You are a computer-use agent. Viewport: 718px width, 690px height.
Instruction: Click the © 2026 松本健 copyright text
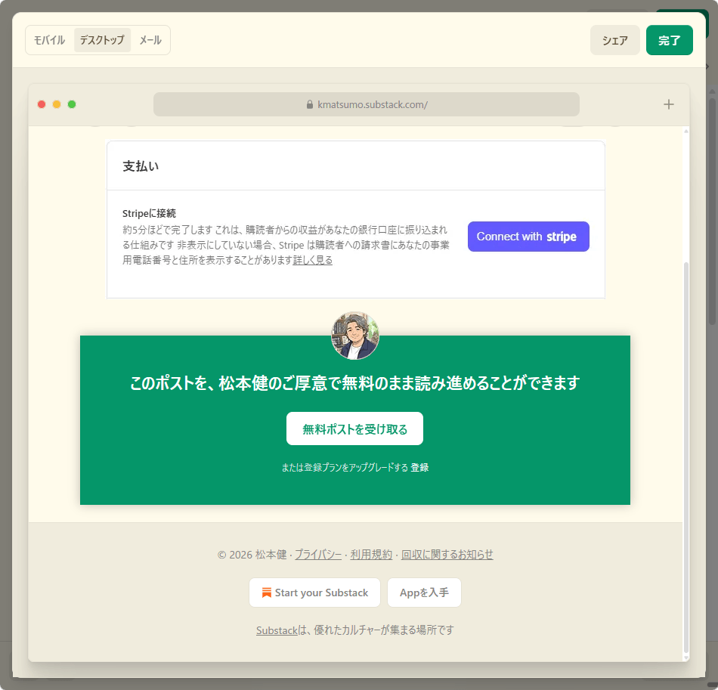[252, 555]
